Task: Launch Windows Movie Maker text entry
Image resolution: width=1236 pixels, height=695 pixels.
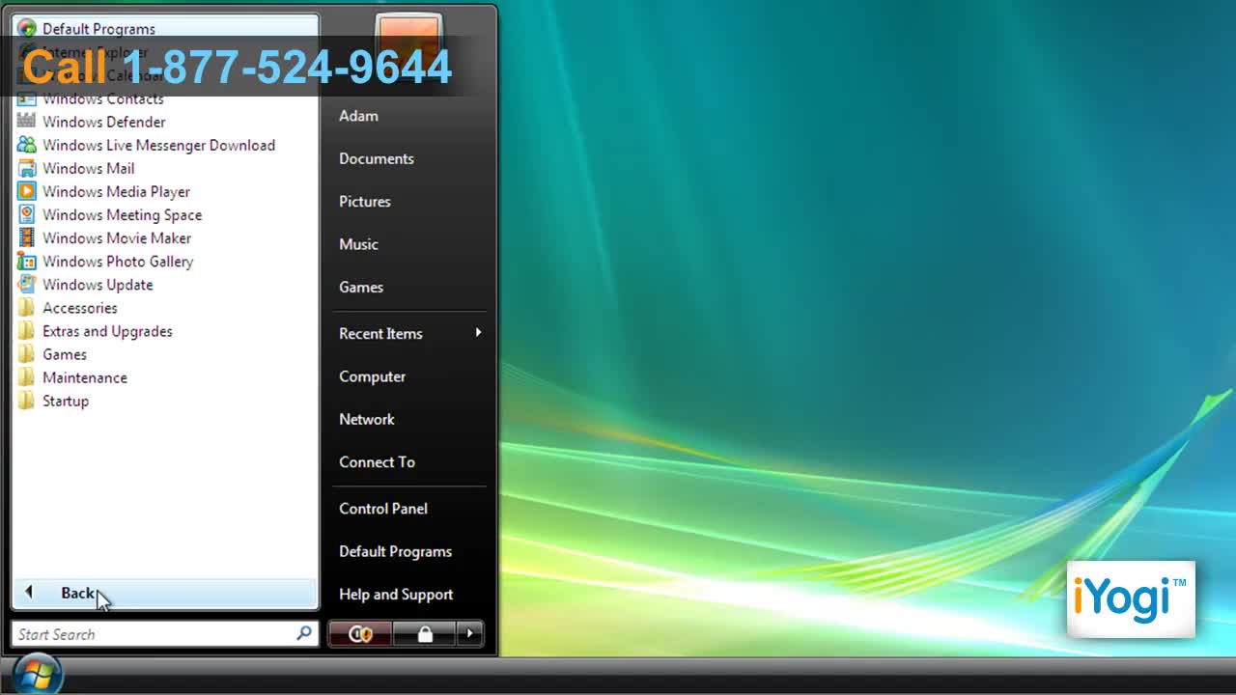Action: click(x=117, y=237)
